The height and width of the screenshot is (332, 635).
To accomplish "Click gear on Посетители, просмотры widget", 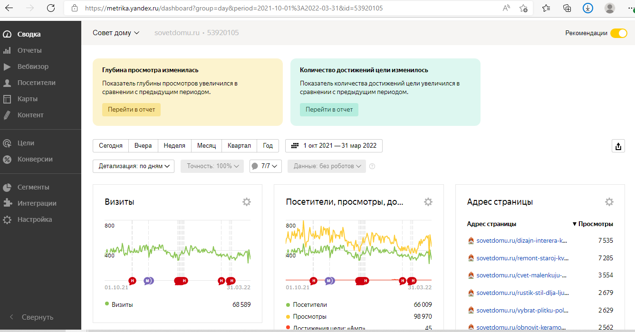I will (428, 202).
